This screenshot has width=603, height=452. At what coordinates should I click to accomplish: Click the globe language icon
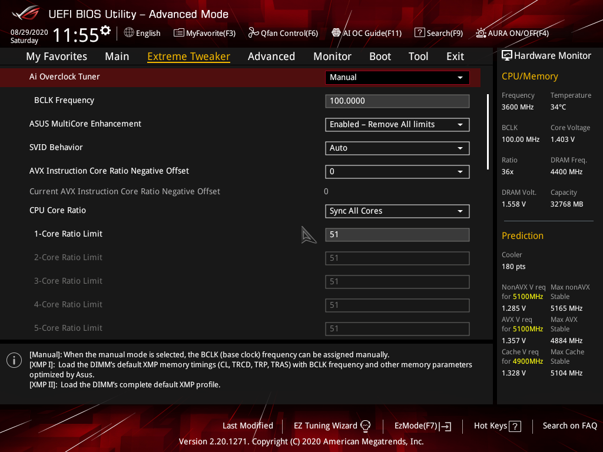(x=129, y=33)
